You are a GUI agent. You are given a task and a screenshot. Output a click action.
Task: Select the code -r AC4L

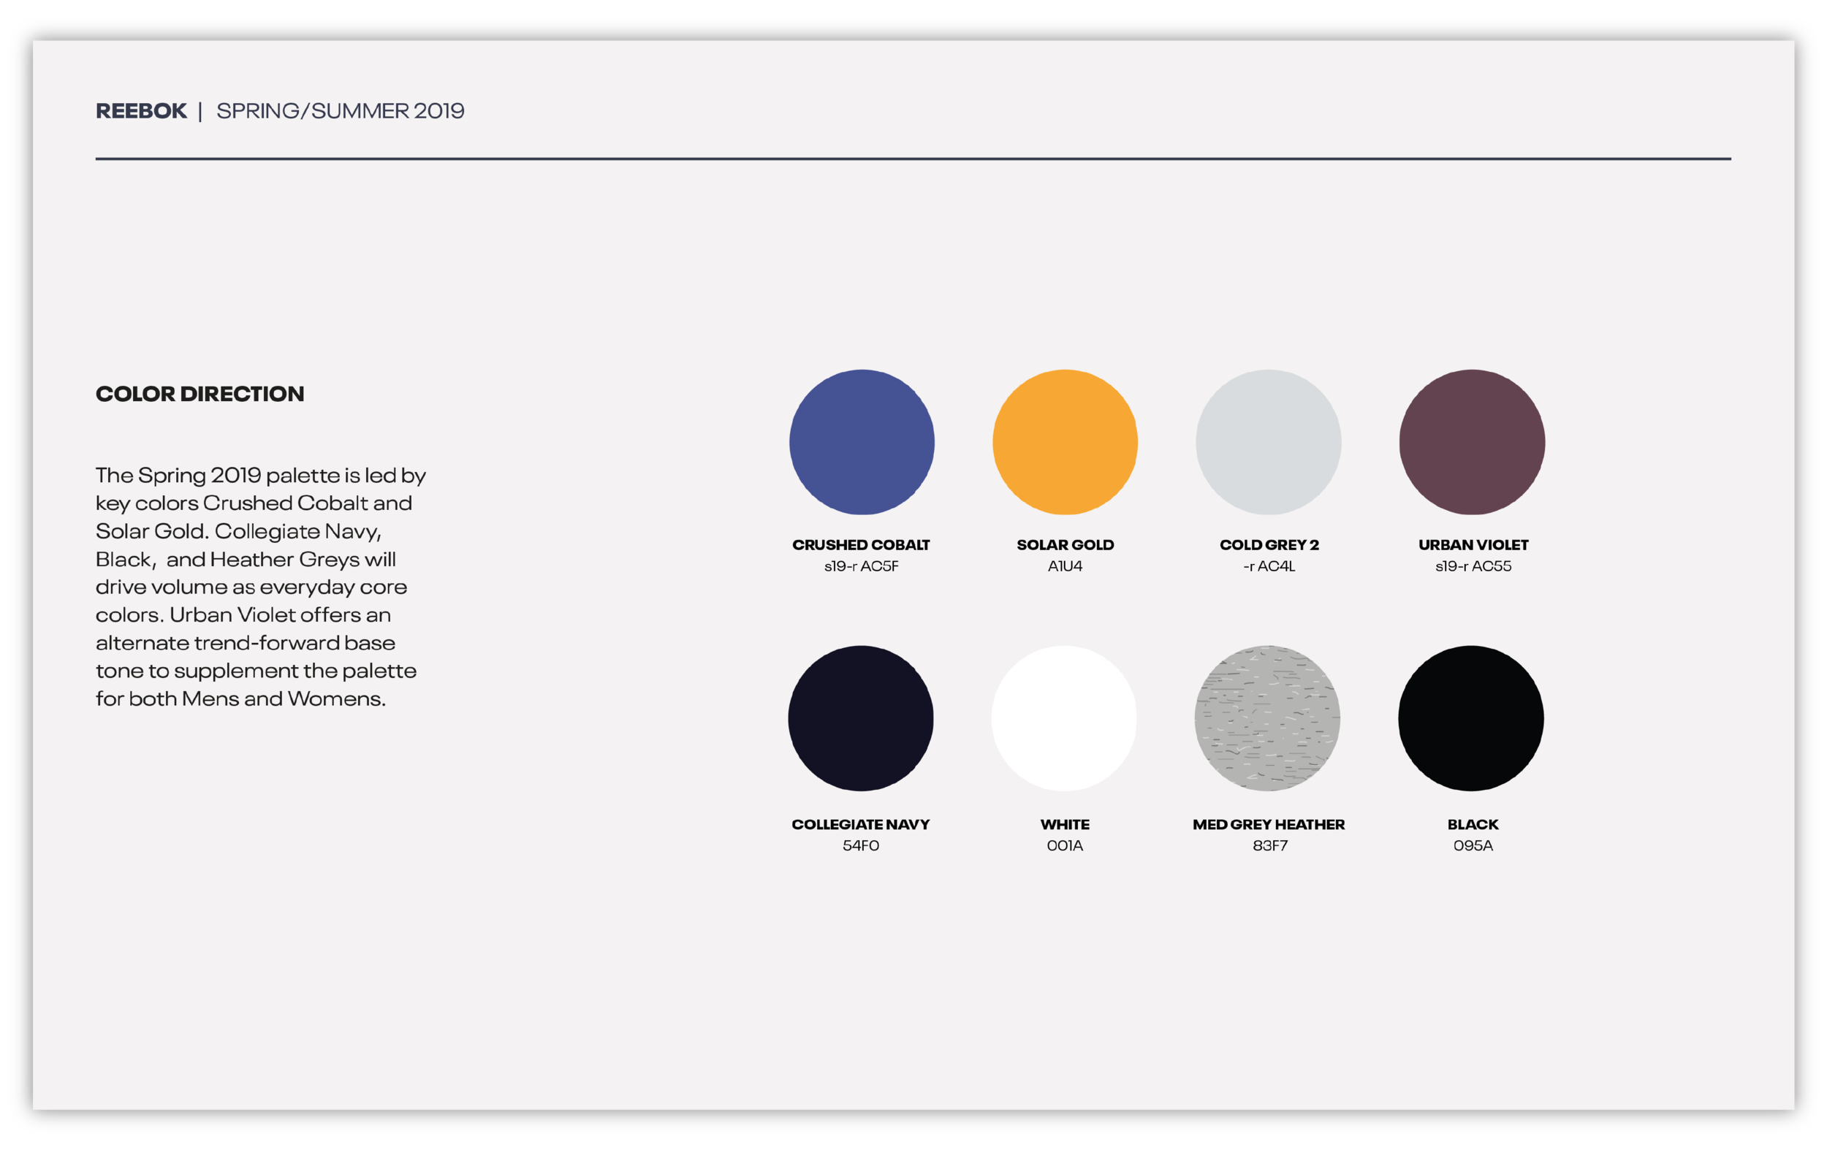tap(1269, 566)
